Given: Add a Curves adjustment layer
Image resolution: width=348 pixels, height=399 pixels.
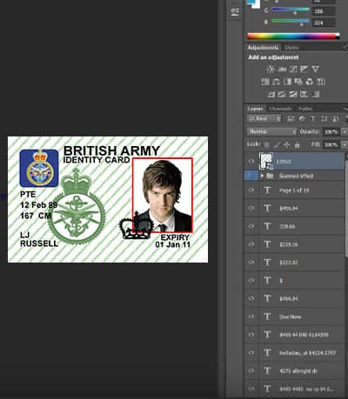Looking at the screenshot, I should [x=293, y=69].
